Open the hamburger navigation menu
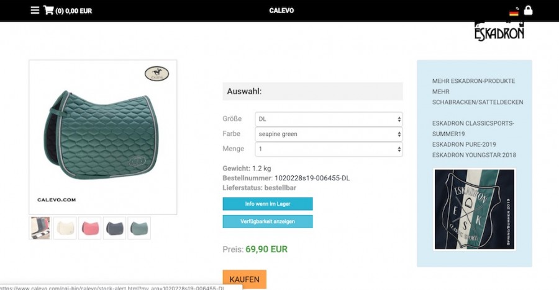Viewport: 559px width, 290px height. click(x=35, y=11)
